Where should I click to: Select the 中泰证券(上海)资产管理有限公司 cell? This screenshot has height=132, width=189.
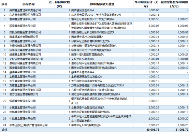pyautogui.click(x=29, y=125)
